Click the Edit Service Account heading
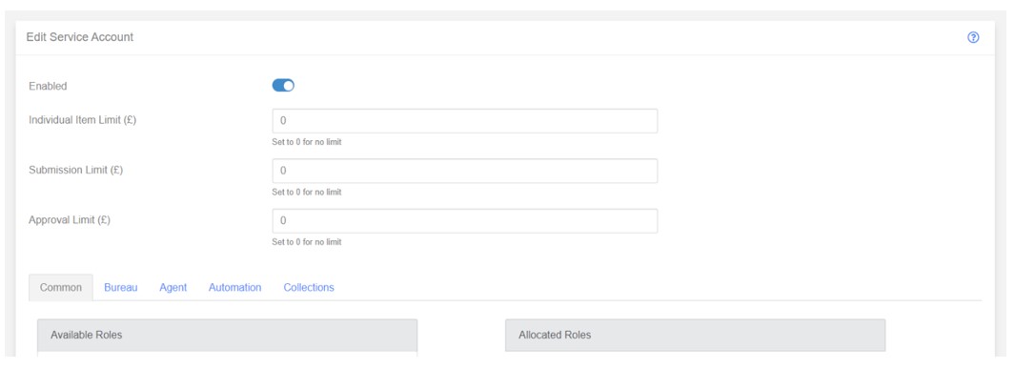The width and height of the screenshot is (1015, 369). [80, 37]
